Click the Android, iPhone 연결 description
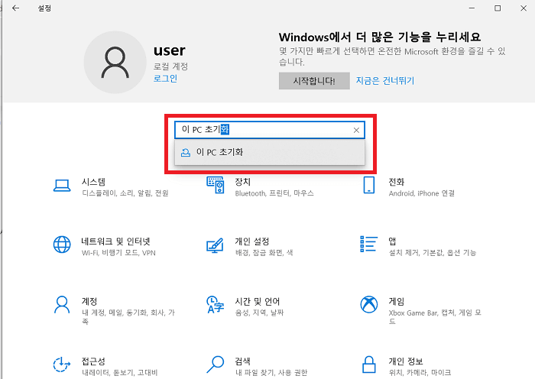Screen dimensions: 535x379 422,193
